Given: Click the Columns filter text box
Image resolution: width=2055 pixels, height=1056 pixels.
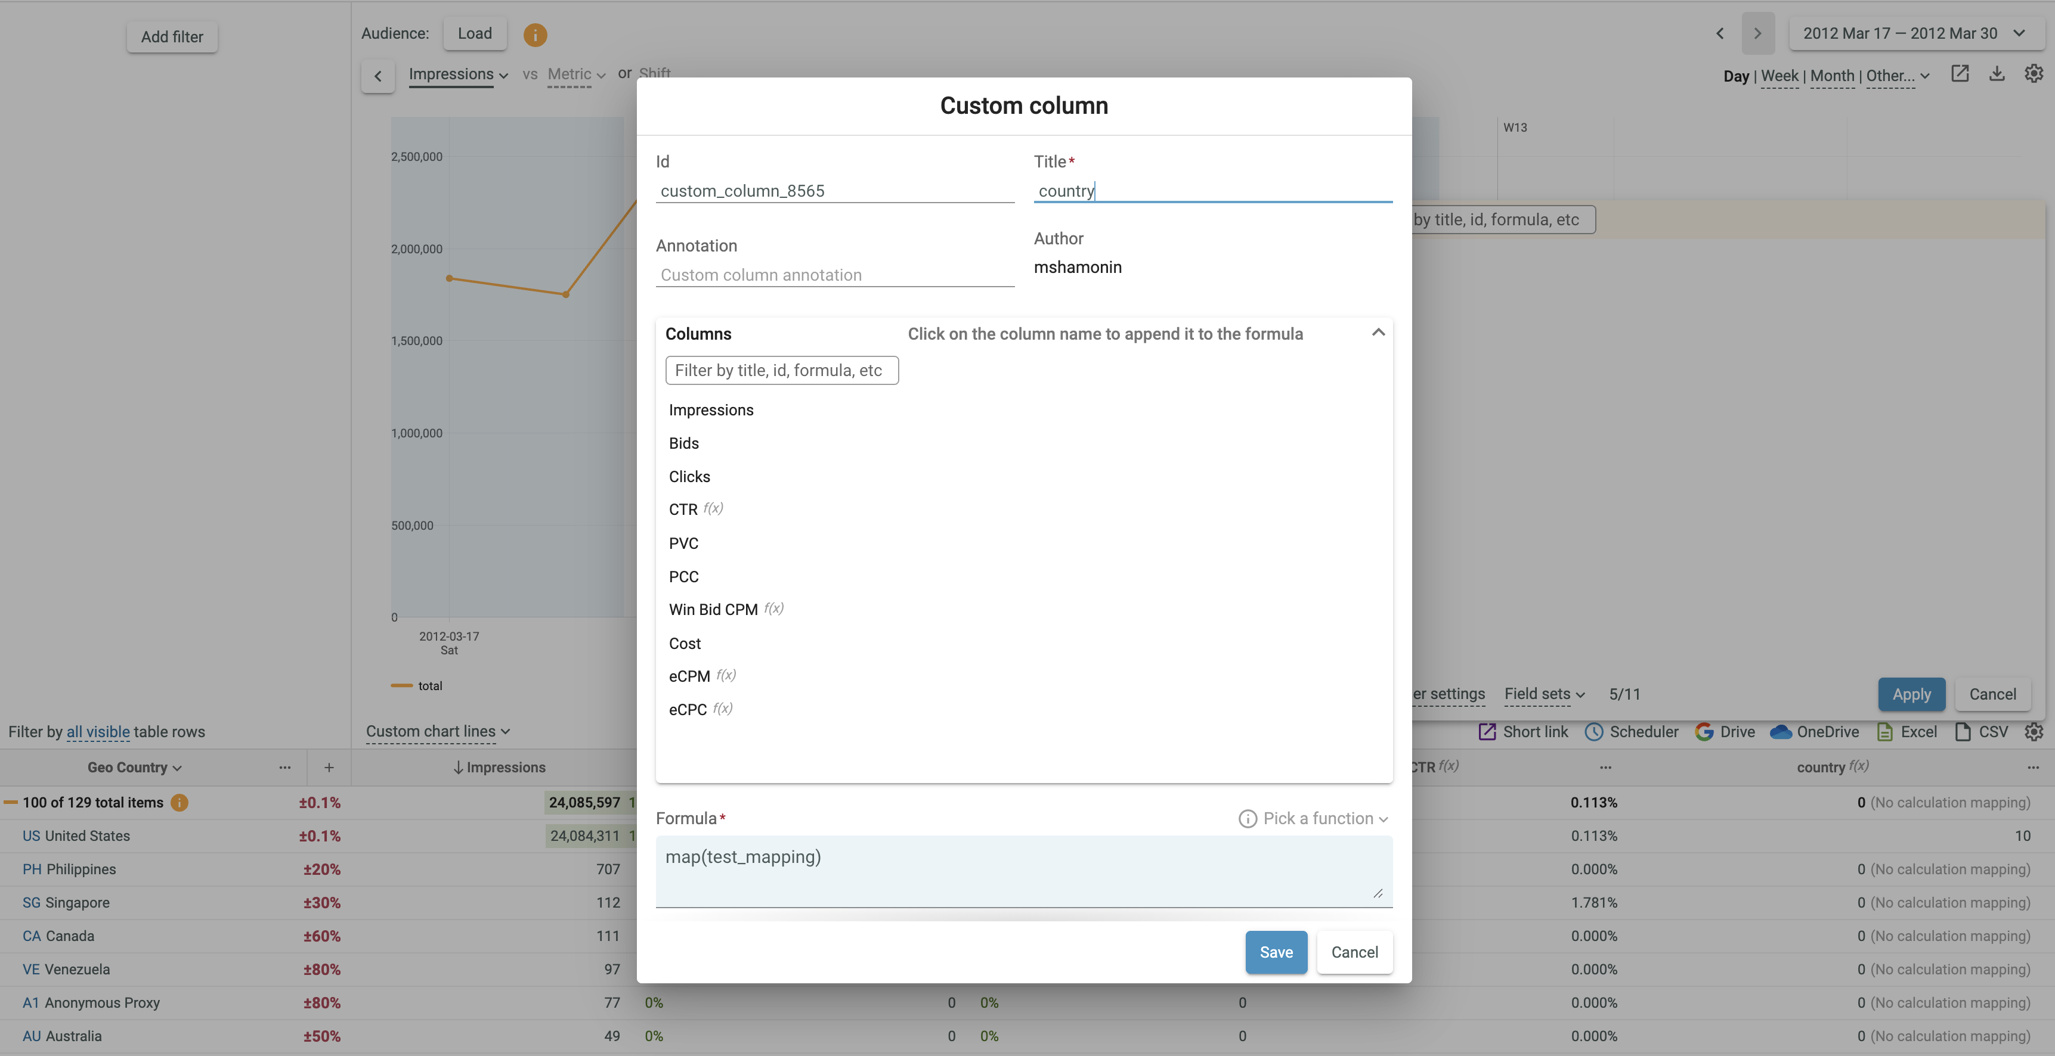Looking at the screenshot, I should click(x=781, y=371).
